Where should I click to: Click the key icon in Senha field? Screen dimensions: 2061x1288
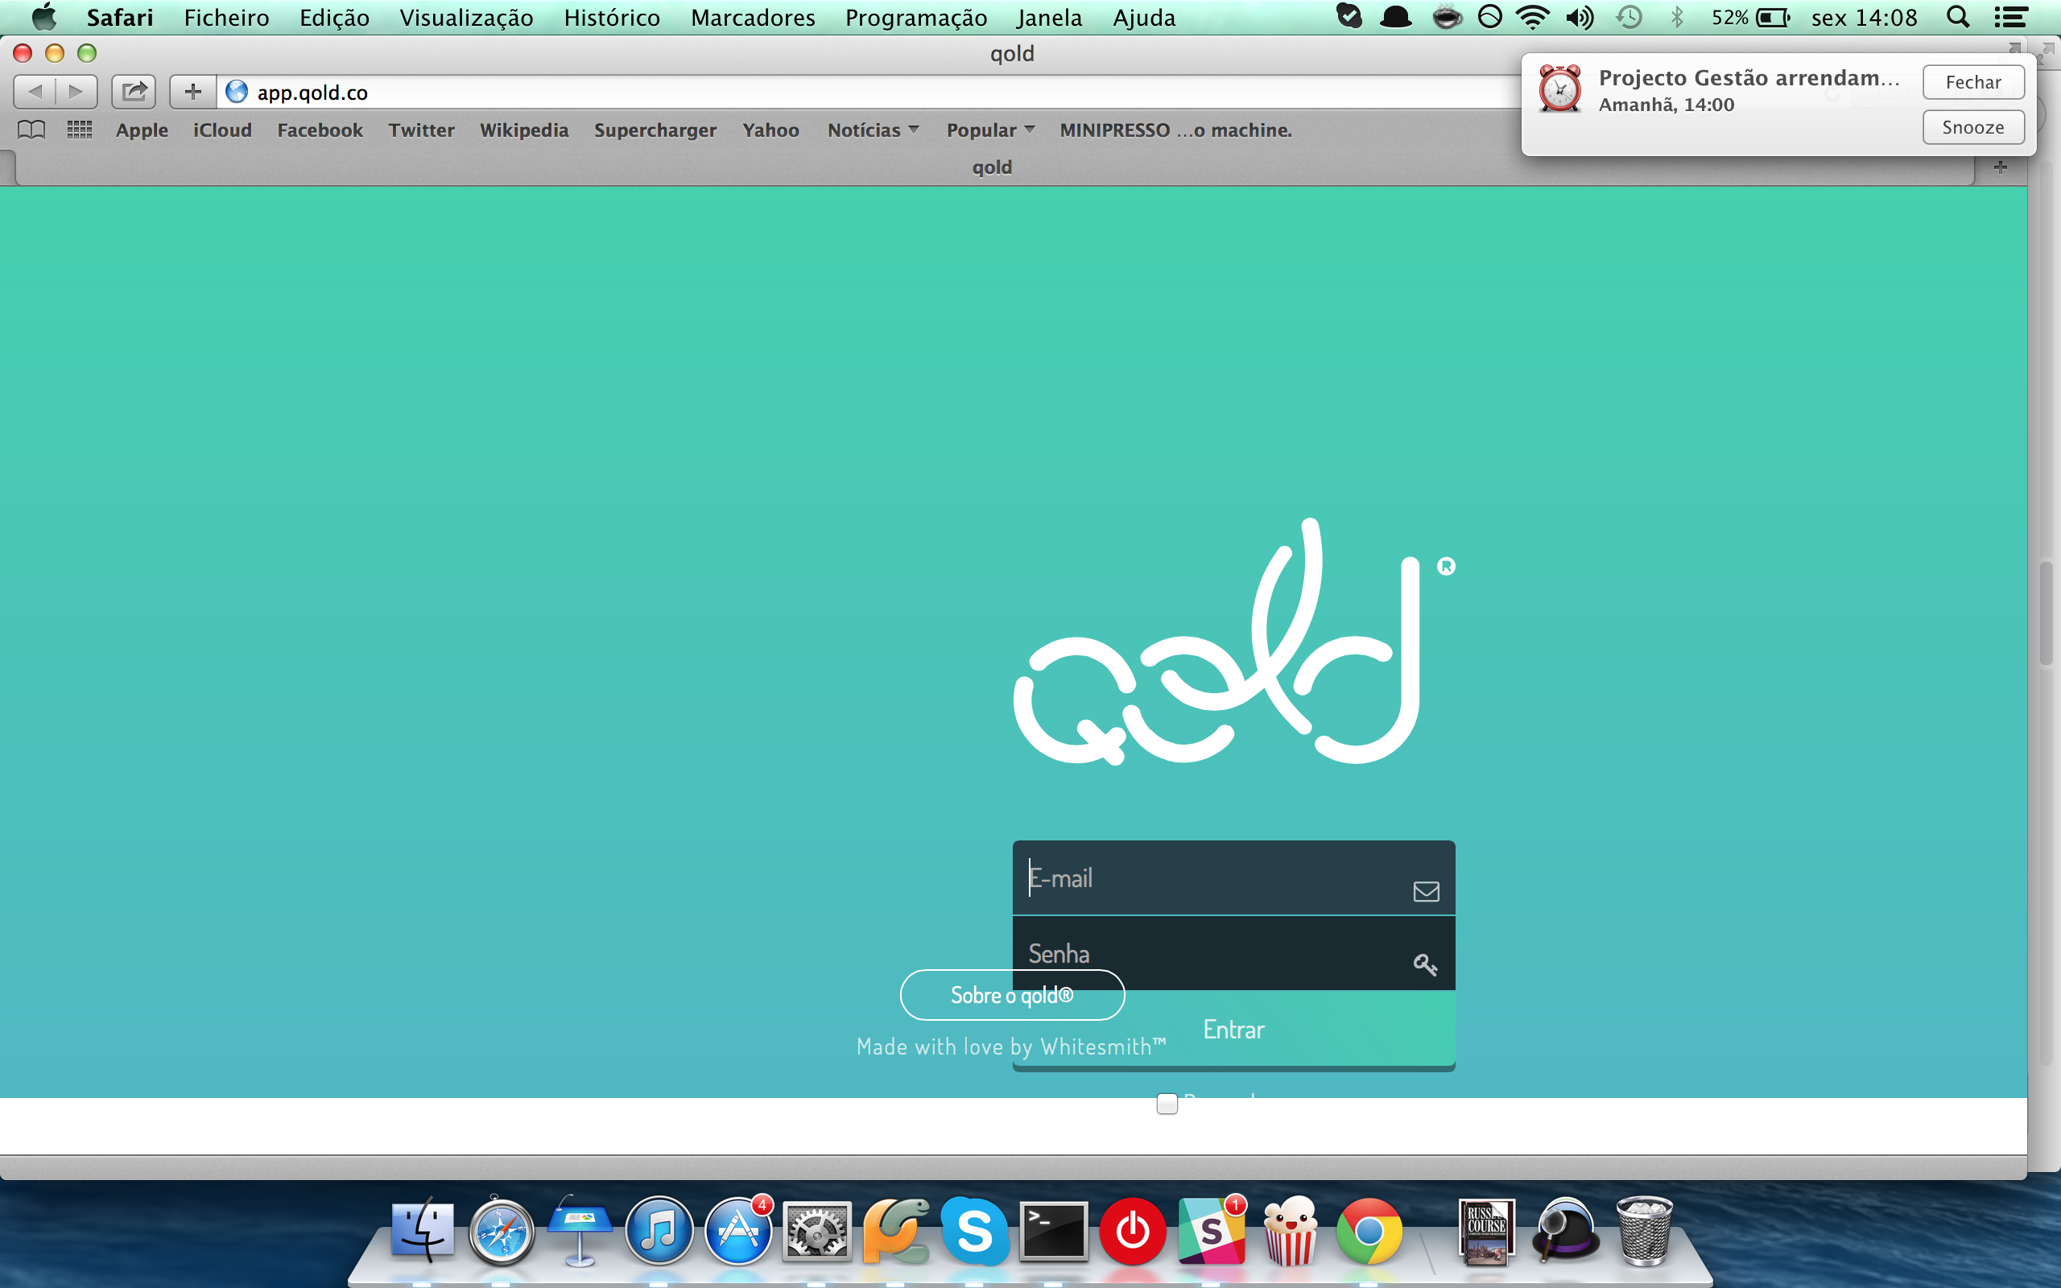1425,964
